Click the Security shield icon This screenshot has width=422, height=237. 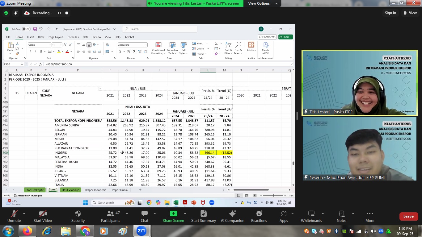[78, 214]
